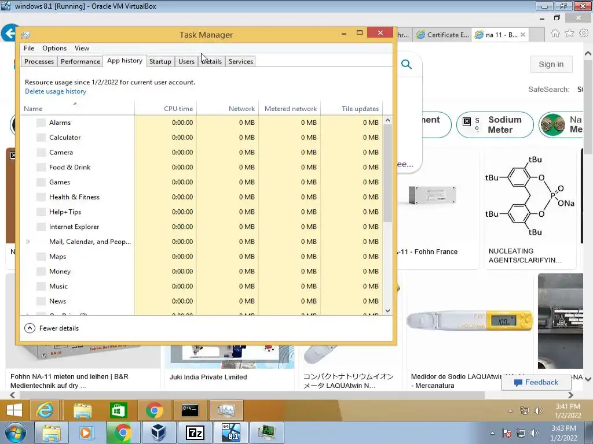
Task: Open the View menu
Action: [x=82, y=49]
